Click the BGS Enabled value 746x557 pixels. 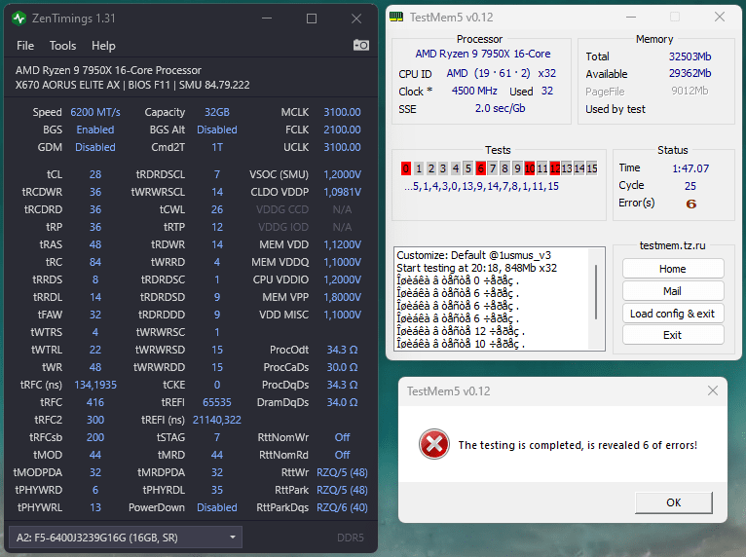95,130
